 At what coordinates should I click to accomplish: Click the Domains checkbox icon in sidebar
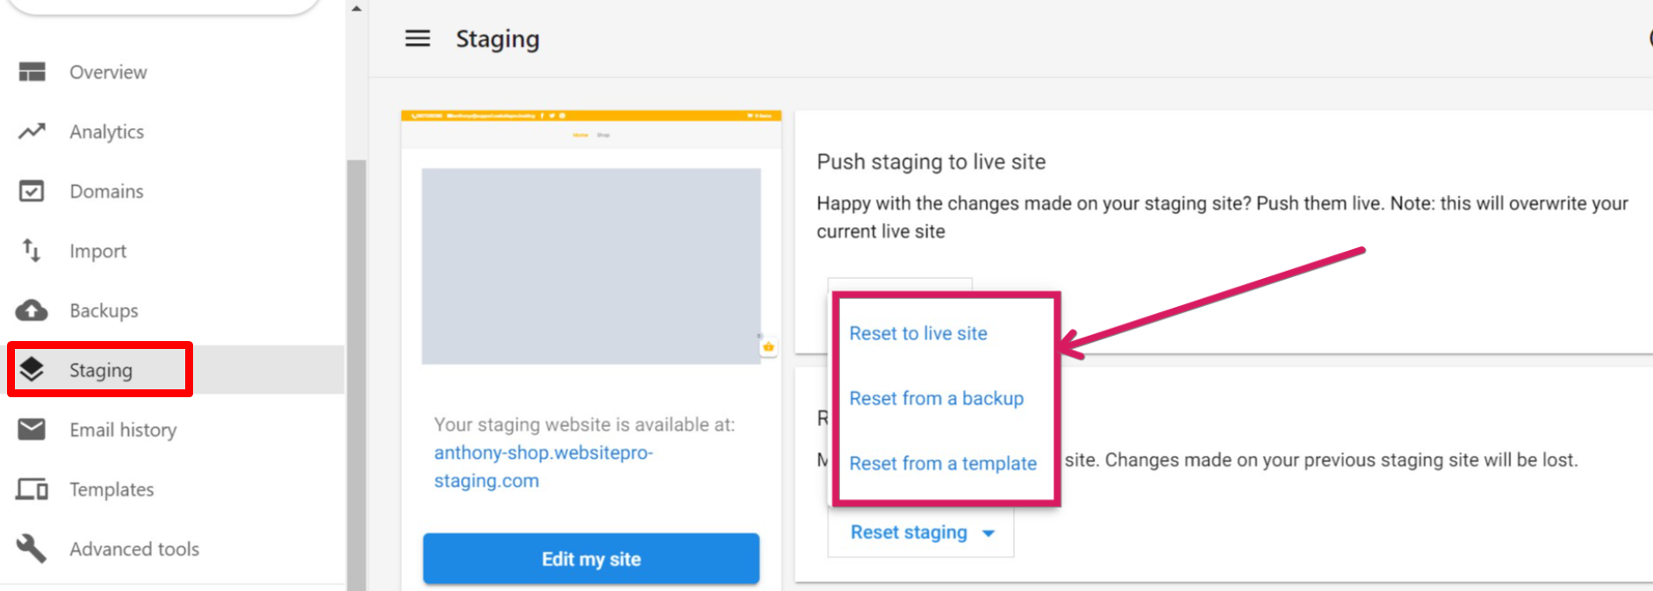(32, 190)
